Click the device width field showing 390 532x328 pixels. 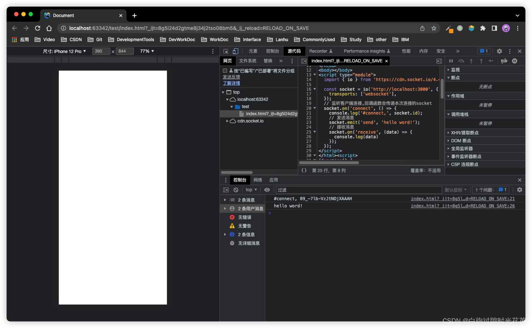101,51
